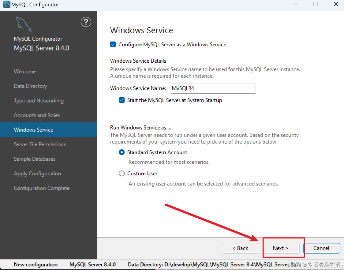The height and width of the screenshot is (270, 344).
Task: Go to the Welcome step
Action: (25, 72)
